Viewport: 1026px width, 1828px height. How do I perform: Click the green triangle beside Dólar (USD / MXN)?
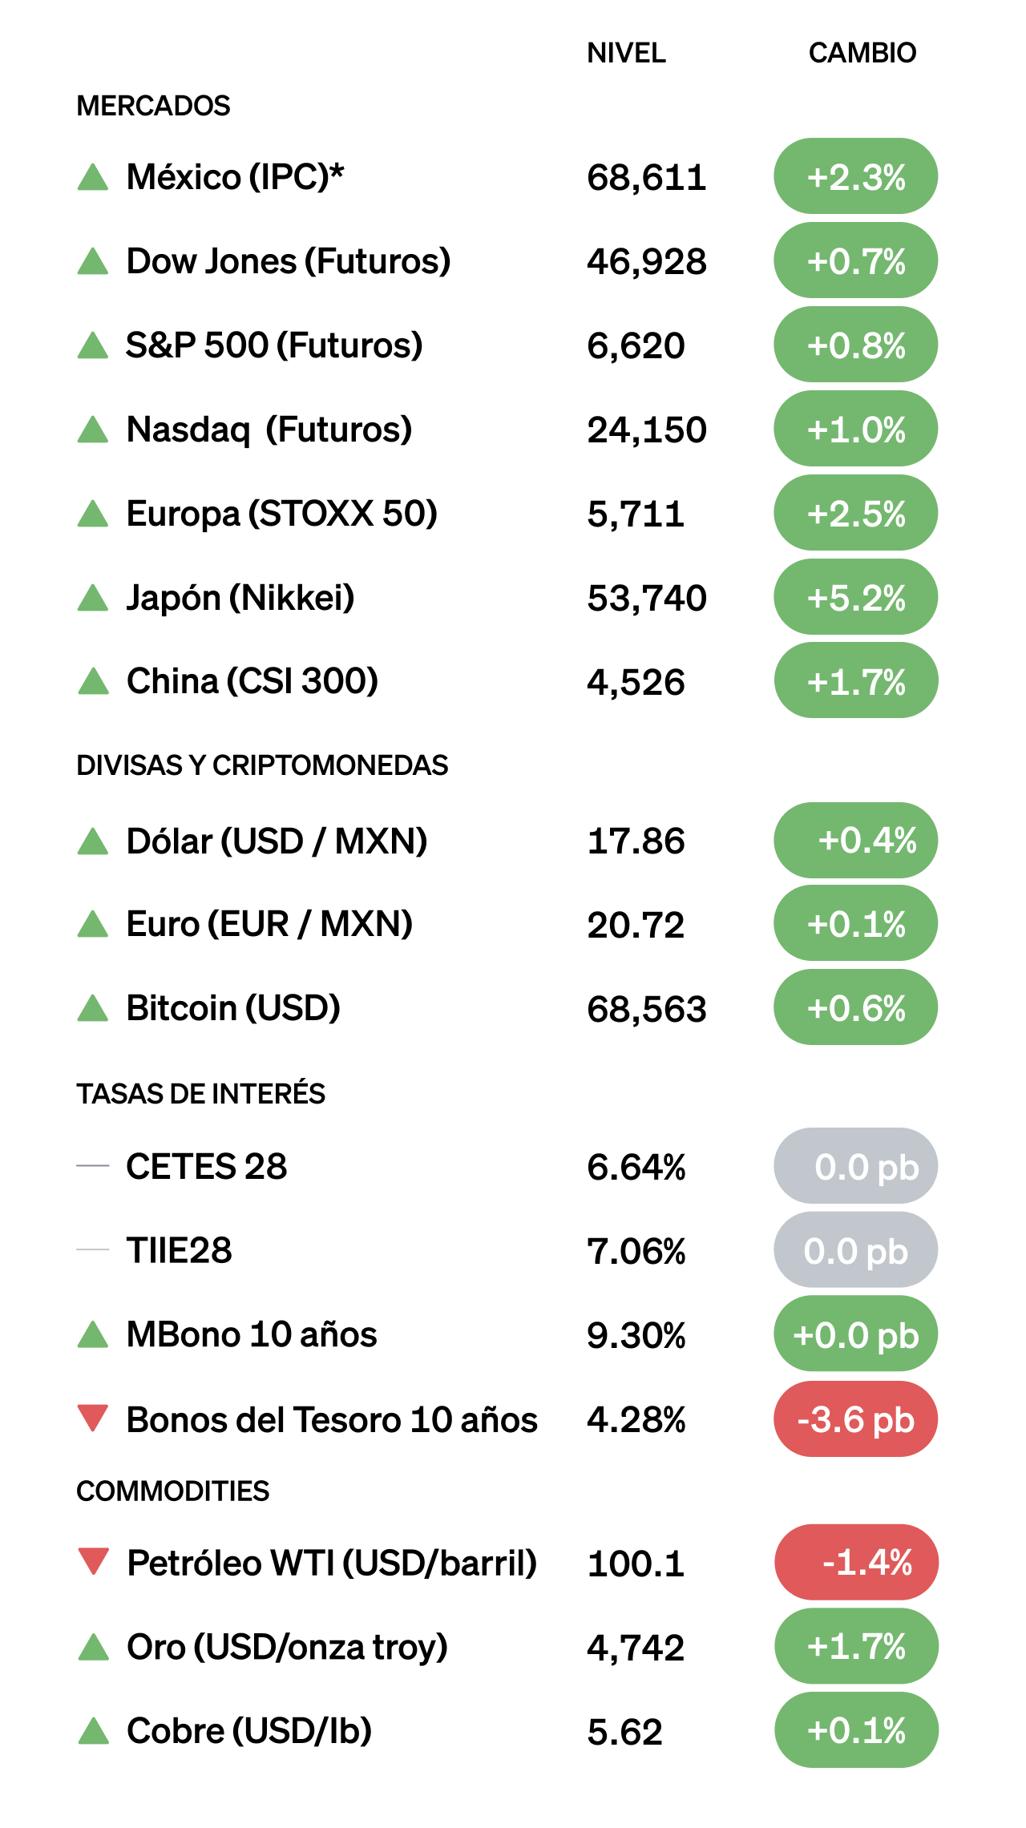pos(93,841)
